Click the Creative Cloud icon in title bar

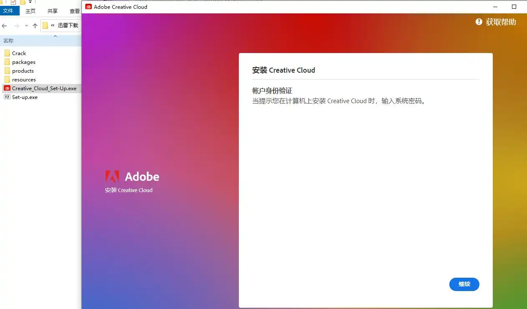point(89,7)
